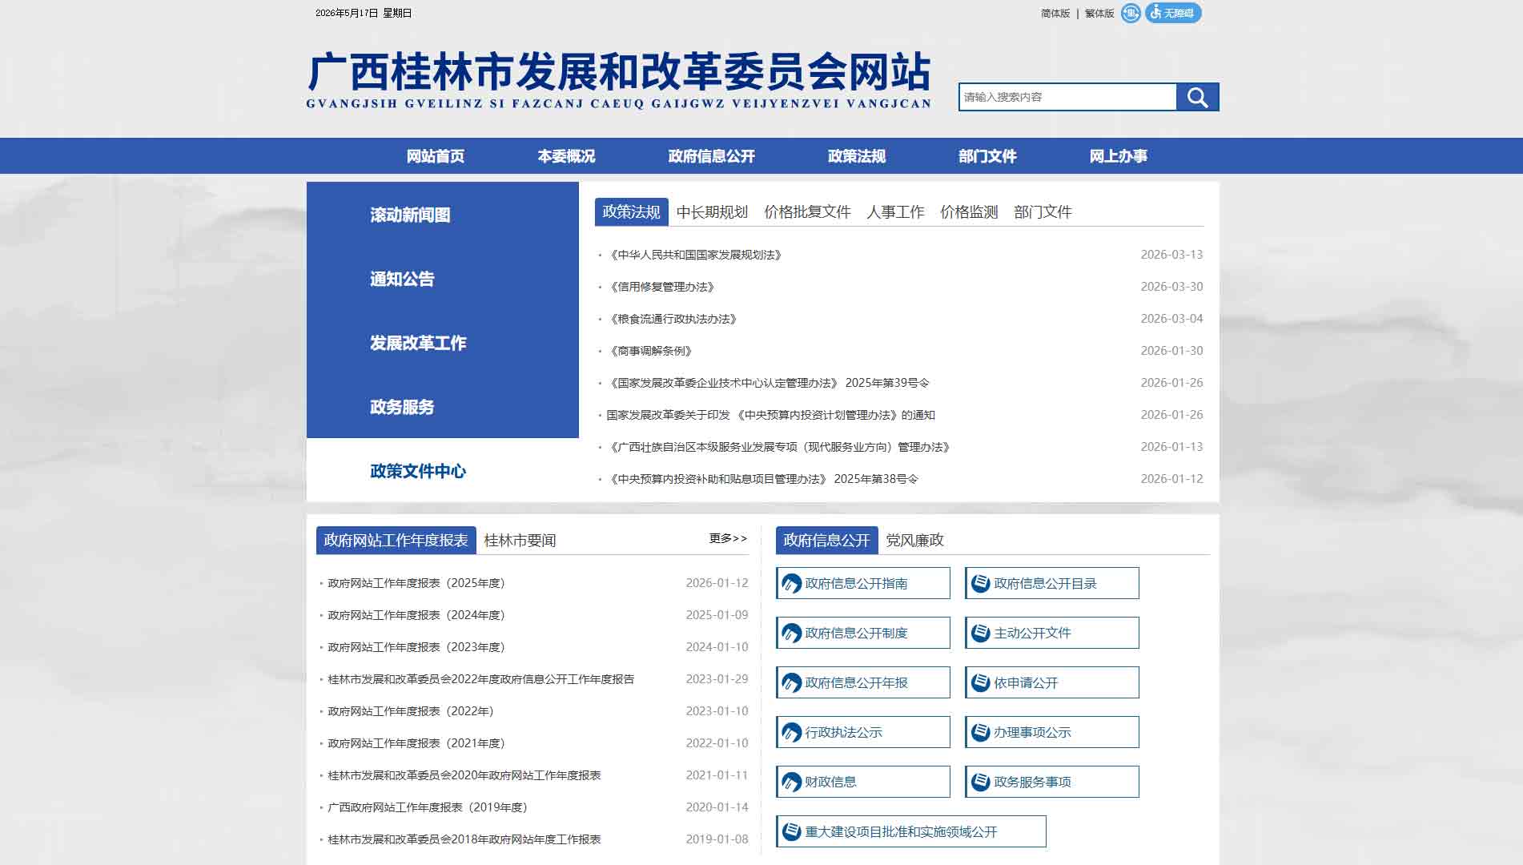This screenshot has width=1523, height=865.
Task: Click the icon next to 行政执法公示
Action: pos(792,733)
